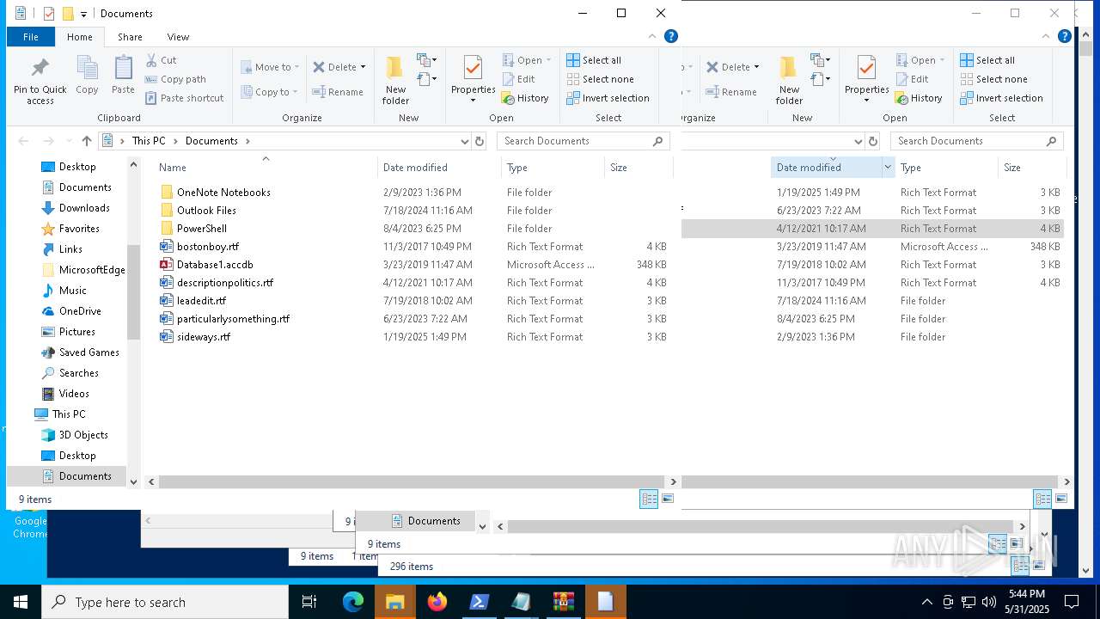Screen dimensions: 1100x619
Task: Select the OneNote Notebooks folder
Action: [223, 193]
